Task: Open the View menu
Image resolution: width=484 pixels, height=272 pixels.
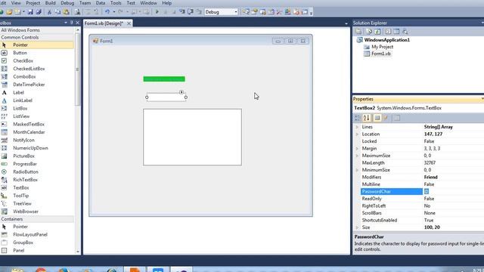Action: click(16, 3)
